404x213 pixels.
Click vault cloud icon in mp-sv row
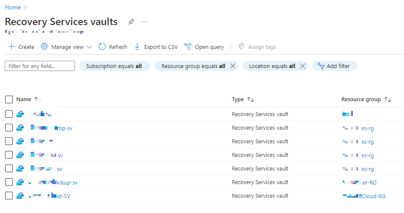tap(20, 128)
